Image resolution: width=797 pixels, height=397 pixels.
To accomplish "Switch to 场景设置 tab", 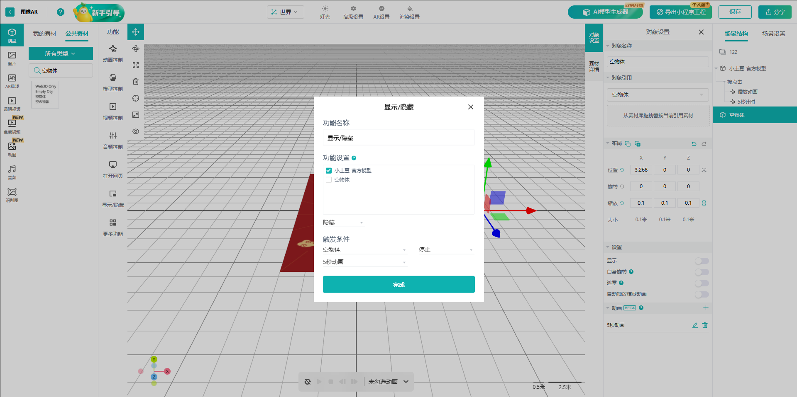I will 773,34.
